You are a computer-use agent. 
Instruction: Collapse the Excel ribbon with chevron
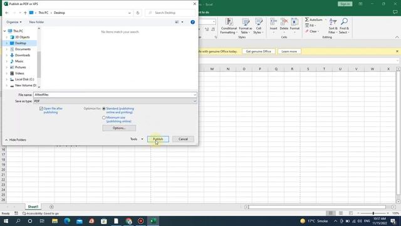click(397, 38)
